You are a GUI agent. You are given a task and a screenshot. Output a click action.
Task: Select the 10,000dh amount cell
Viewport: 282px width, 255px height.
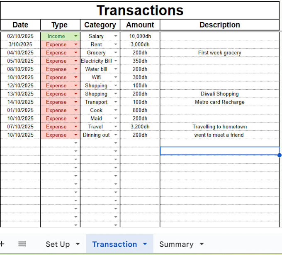140,36
